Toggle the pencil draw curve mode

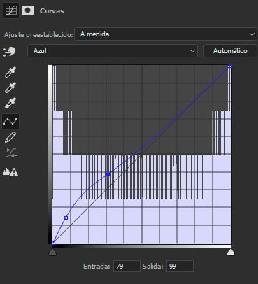[10, 137]
